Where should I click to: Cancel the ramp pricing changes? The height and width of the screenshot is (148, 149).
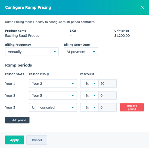(37, 140)
